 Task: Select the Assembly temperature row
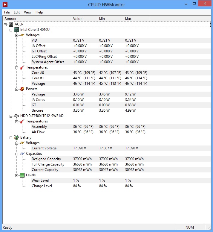(121, 127)
